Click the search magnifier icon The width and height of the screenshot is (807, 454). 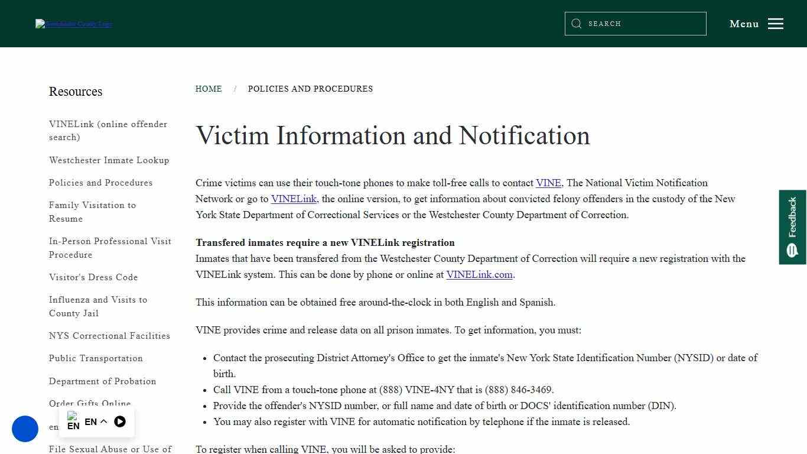pos(576,24)
